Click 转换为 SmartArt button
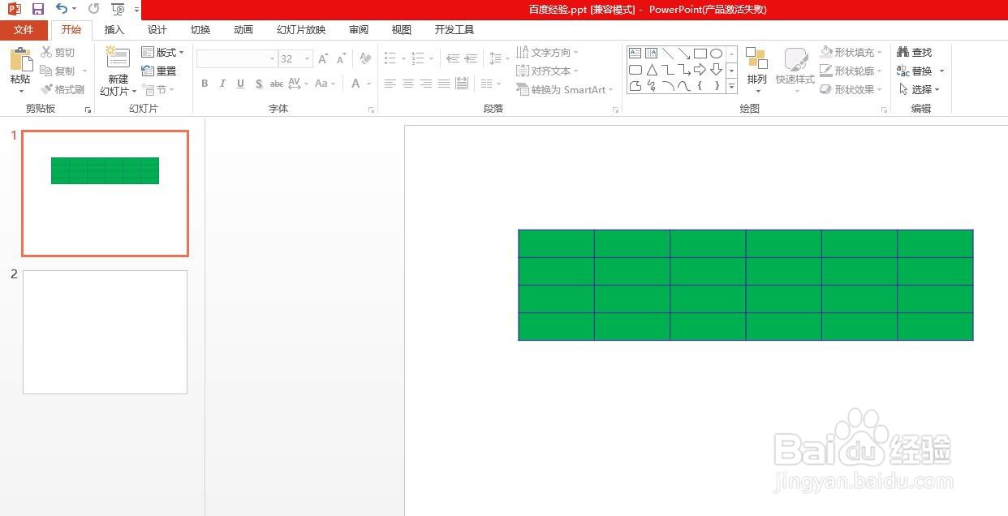Viewport: 1008px width, 516px height. [x=565, y=89]
